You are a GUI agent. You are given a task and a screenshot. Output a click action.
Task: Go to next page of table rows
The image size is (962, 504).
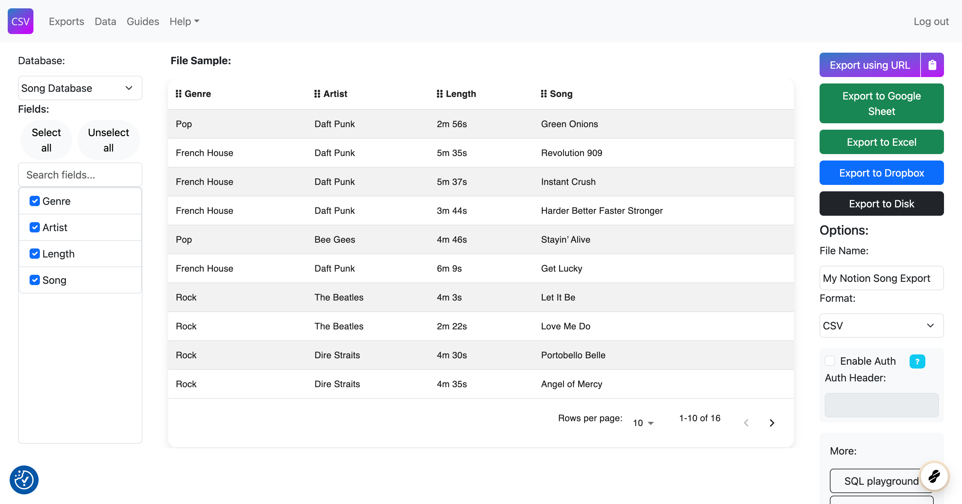pos(772,423)
